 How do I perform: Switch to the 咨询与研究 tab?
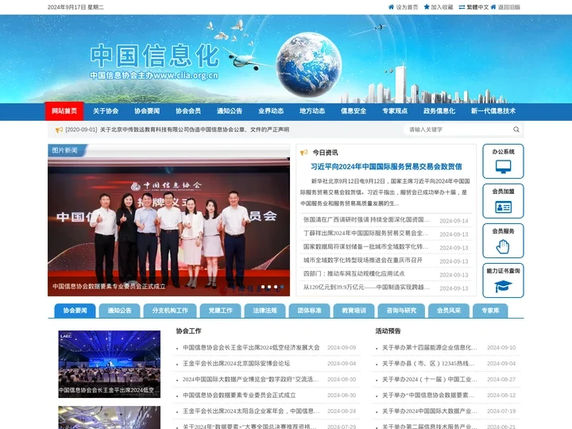click(x=401, y=311)
